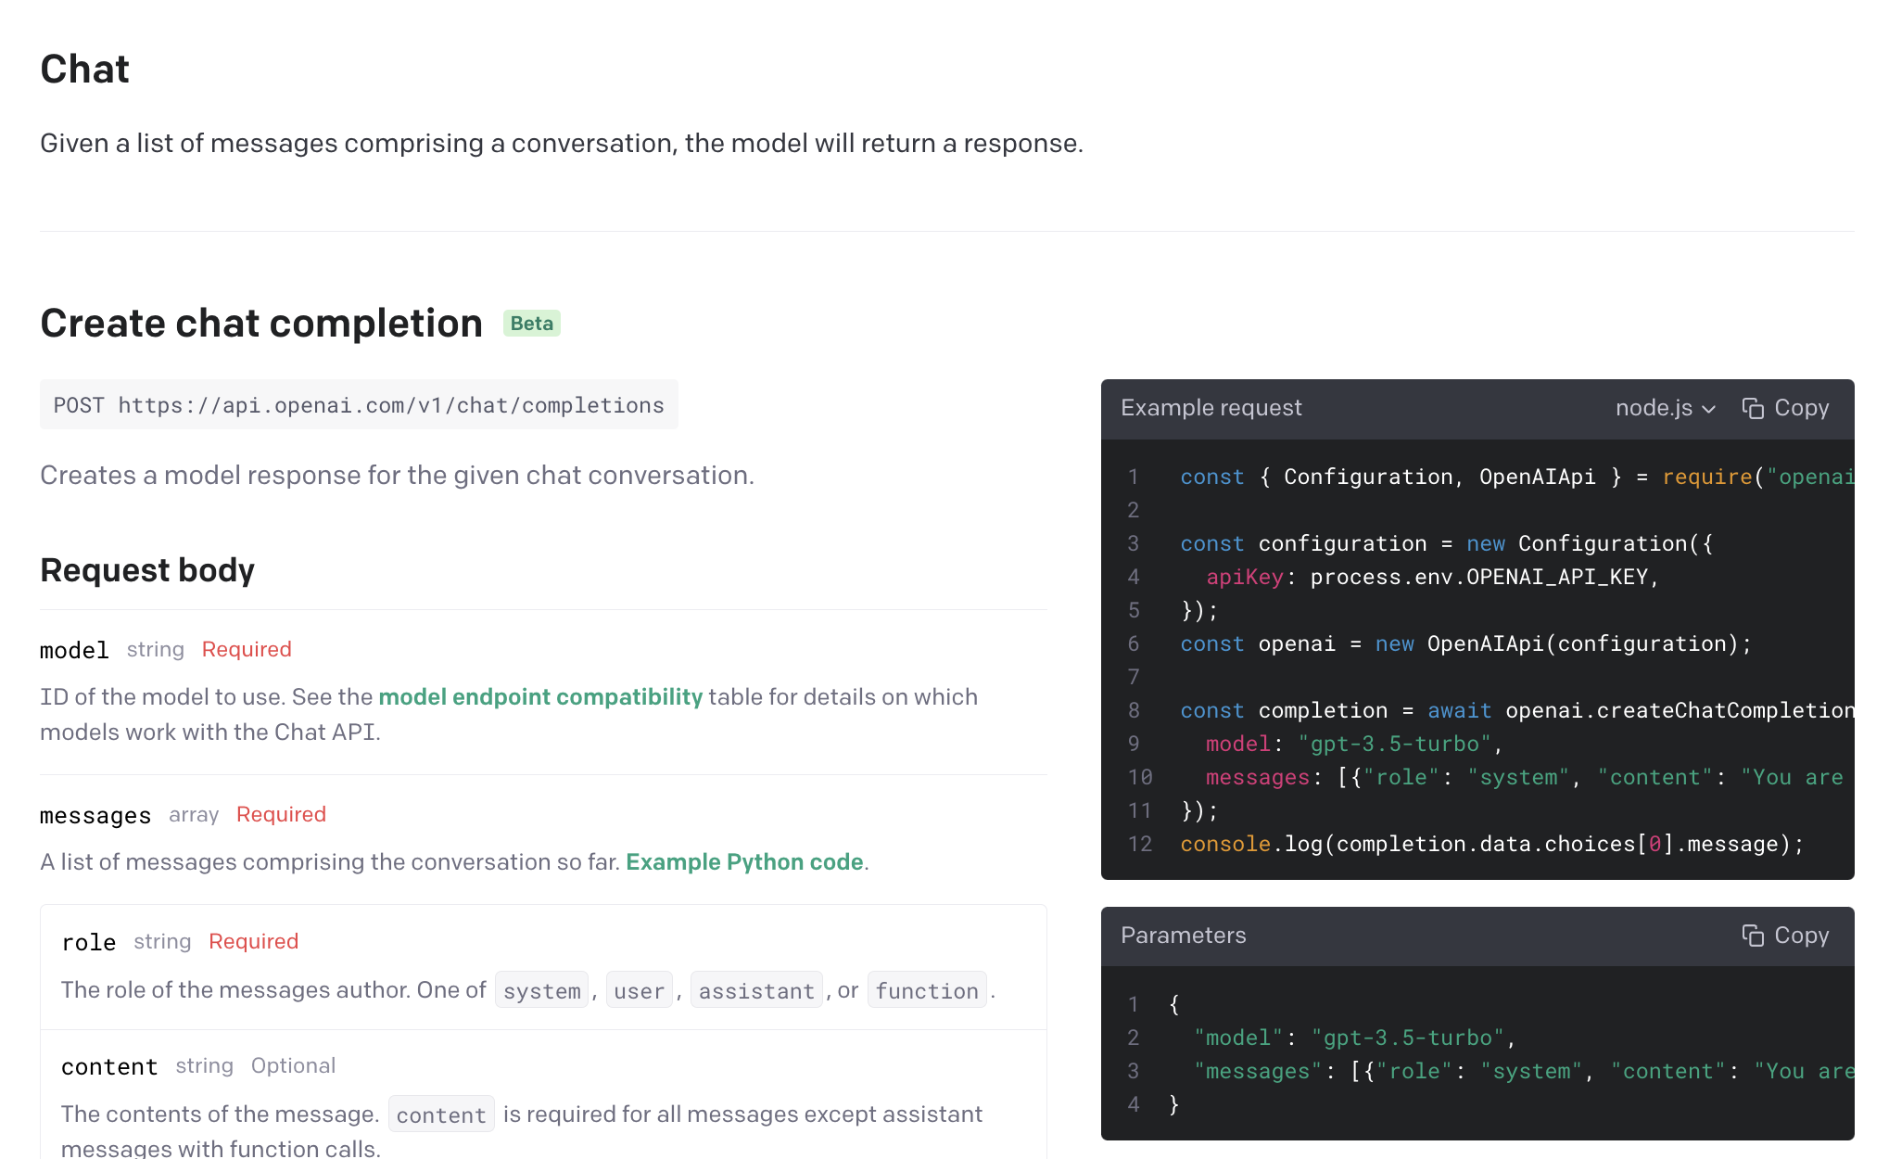Click the system role code tag
The width and height of the screenshot is (1889, 1159).
pyautogui.click(x=542, y=991)
